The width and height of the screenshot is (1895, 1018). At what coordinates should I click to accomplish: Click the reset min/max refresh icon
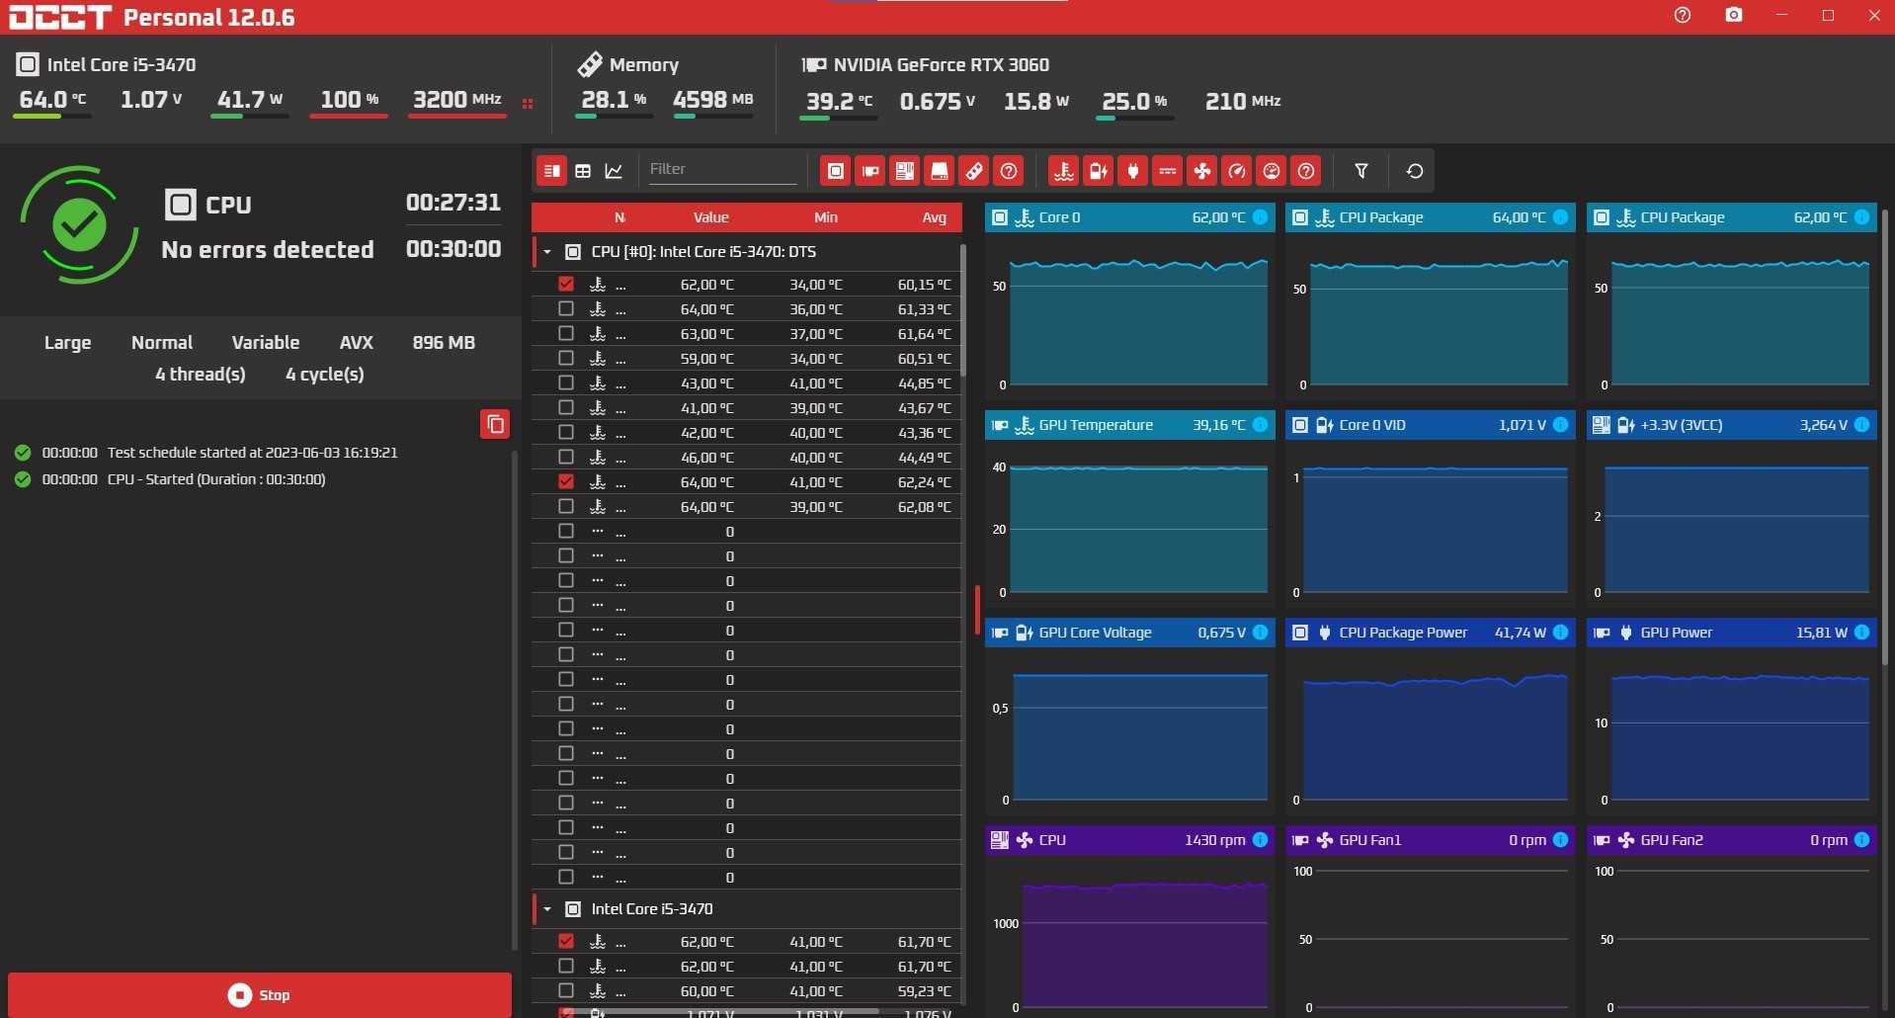(x=1415, y=171)
